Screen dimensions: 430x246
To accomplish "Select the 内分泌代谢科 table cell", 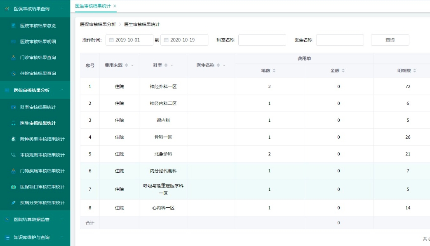I will (x=163, y=171).
